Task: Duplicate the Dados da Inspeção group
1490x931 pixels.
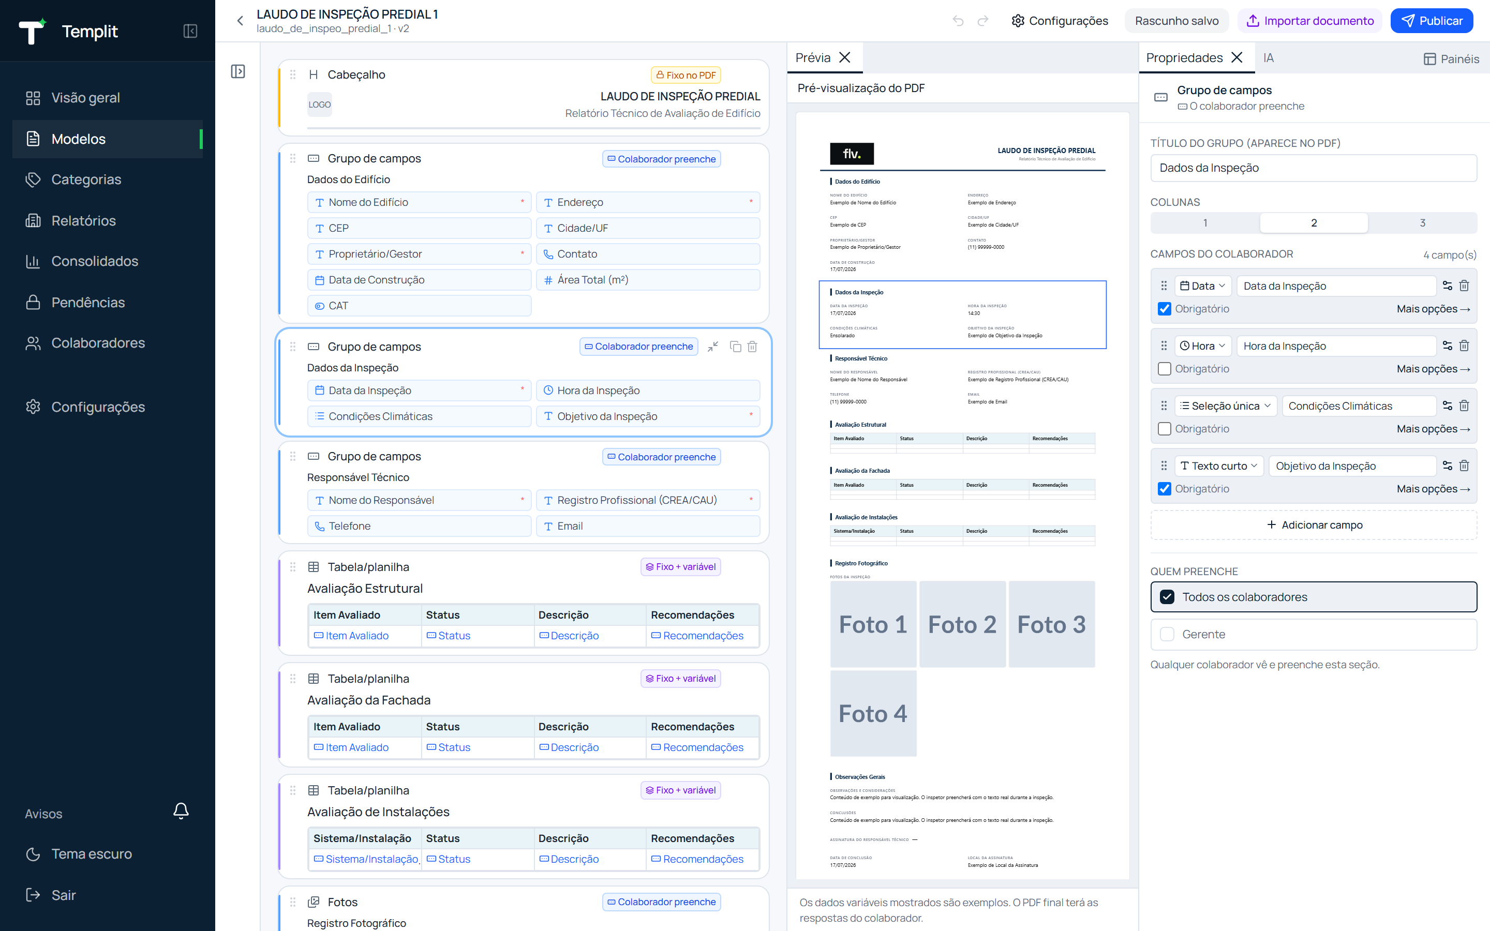Action: [x=735, y=347]
